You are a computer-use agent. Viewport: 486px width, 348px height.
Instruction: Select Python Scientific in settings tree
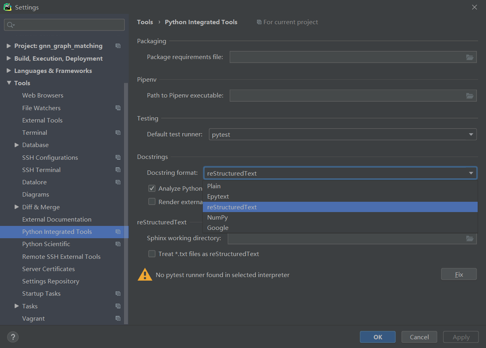click(46, 244)
